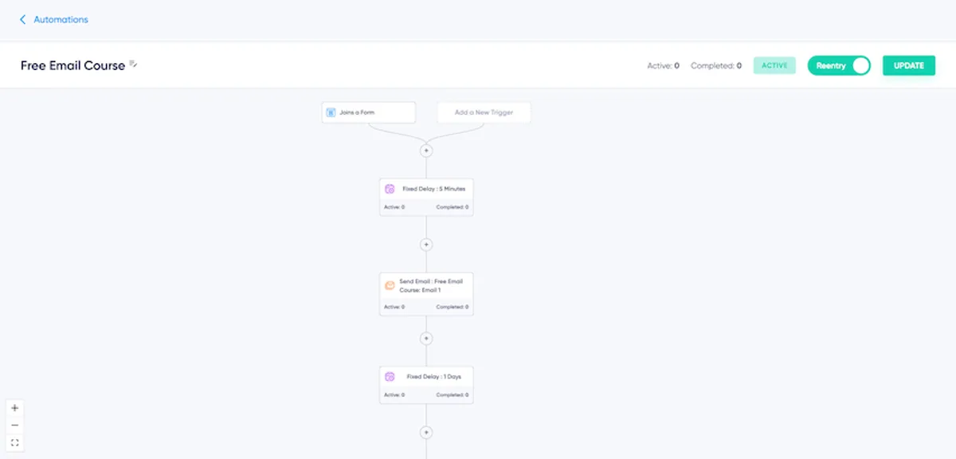Zoom out of the canvas
956x459 pixels.
(14, 426)
